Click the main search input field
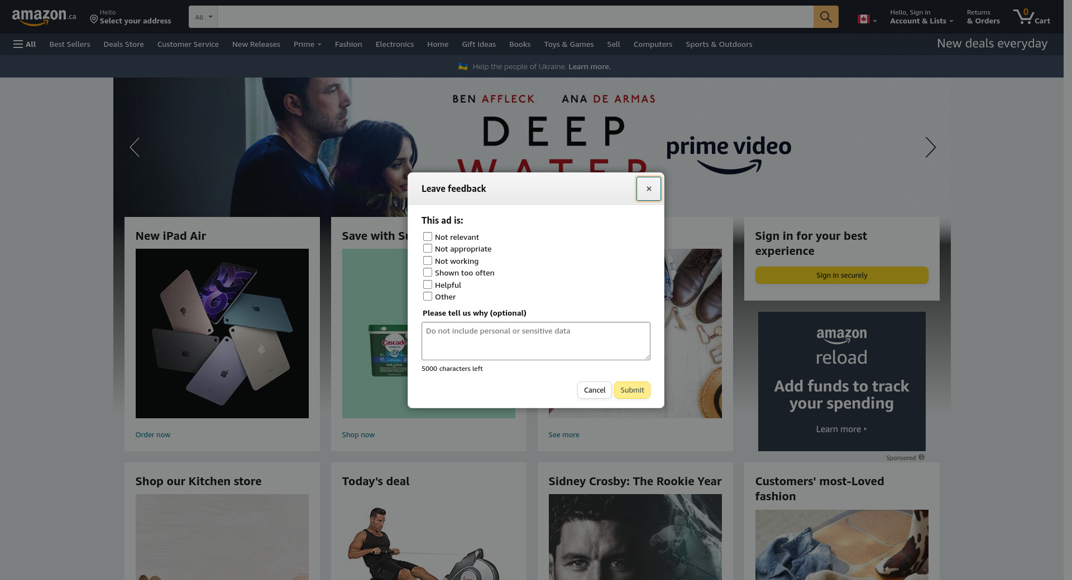The height and width of the screenshot is (580, 1072). [x=515, y=17]
